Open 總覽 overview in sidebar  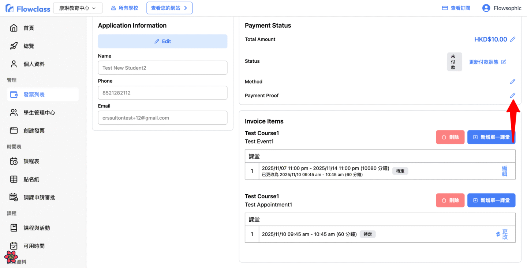coord(29,46)
